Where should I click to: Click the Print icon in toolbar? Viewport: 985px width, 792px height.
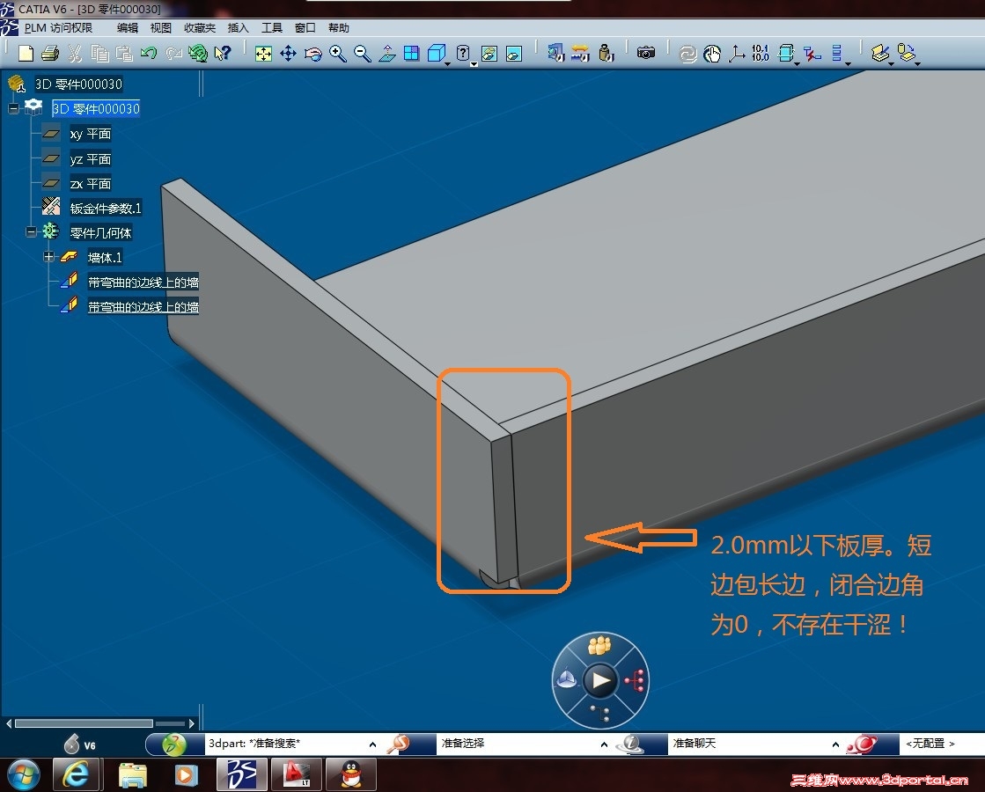[50, 54]
